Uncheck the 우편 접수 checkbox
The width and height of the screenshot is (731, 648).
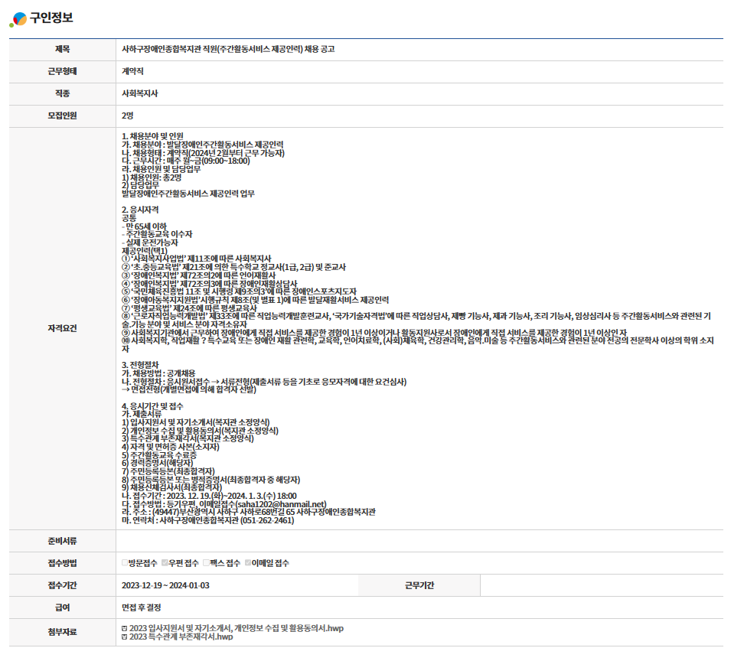point(165,563)
